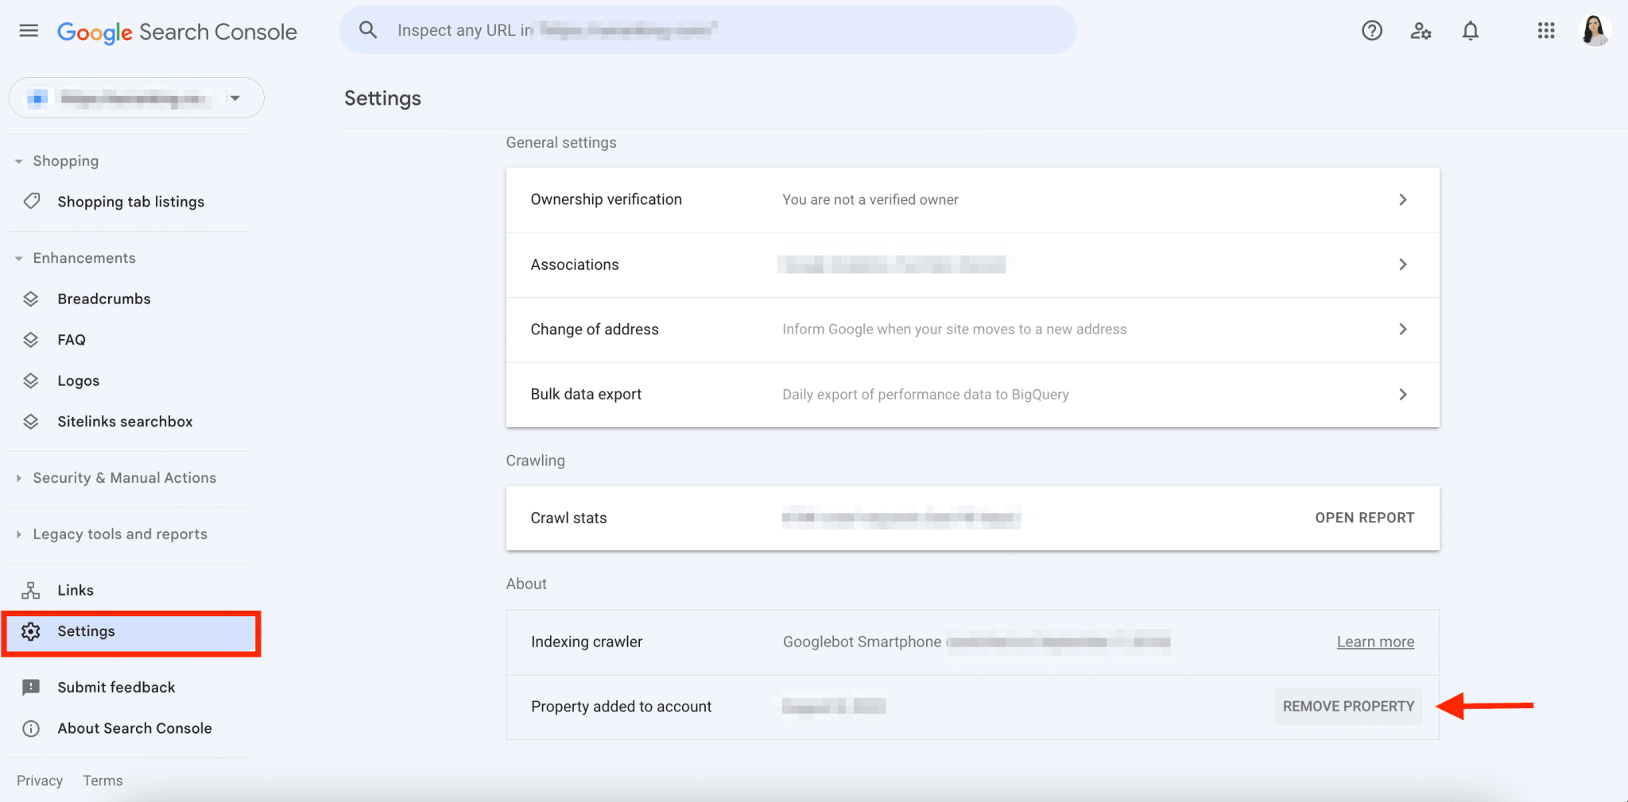The image size is (1628, 802).
Task: Open the Help question mark icon
Action: (1372, 30)
